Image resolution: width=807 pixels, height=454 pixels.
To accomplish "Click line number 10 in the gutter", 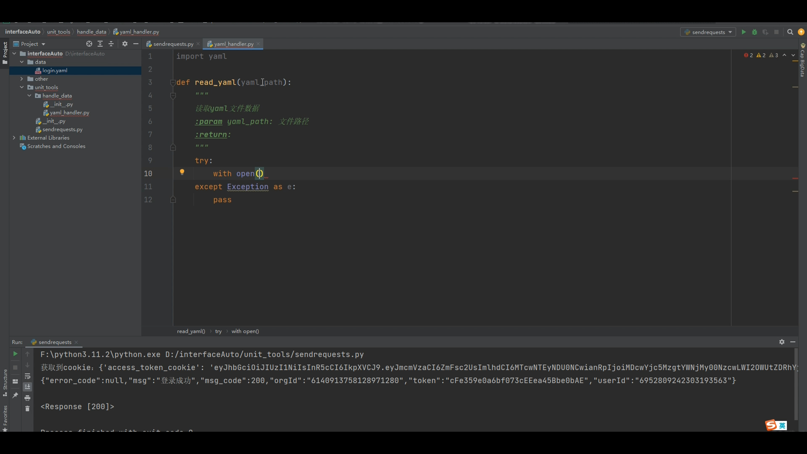I will click(x=148, y=174).
